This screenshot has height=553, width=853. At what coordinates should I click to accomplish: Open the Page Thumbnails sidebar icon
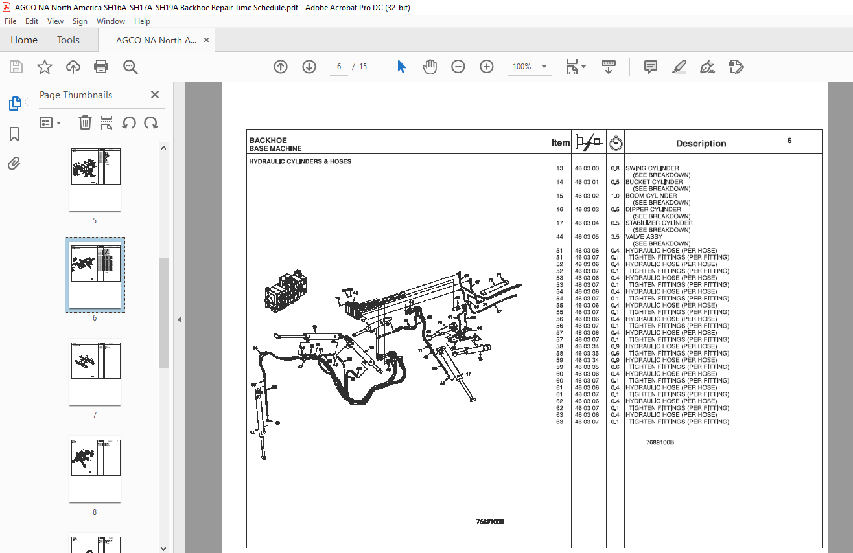[14, 104]
